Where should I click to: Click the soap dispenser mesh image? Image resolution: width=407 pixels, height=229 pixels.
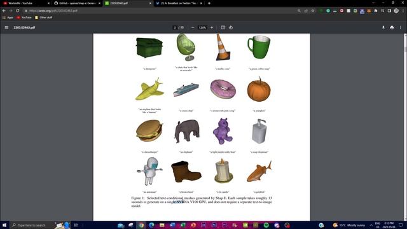(x=259, y=132)
